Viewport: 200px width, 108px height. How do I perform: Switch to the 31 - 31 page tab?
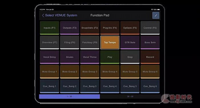tap(130, 96)
